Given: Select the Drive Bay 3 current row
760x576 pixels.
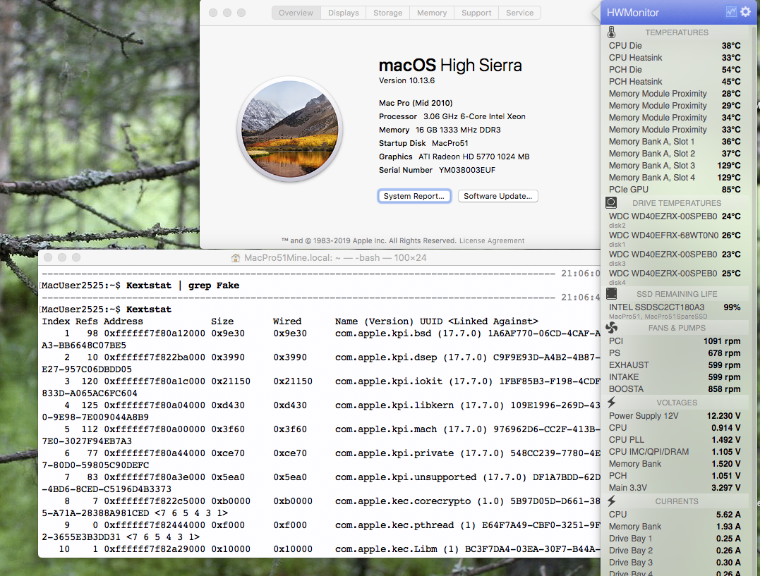Looking at the screenshot, I should (675, 563).
